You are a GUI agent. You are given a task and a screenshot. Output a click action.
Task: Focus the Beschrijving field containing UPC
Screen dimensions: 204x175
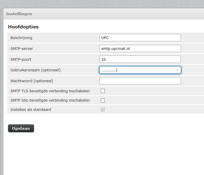pos(140,38)
